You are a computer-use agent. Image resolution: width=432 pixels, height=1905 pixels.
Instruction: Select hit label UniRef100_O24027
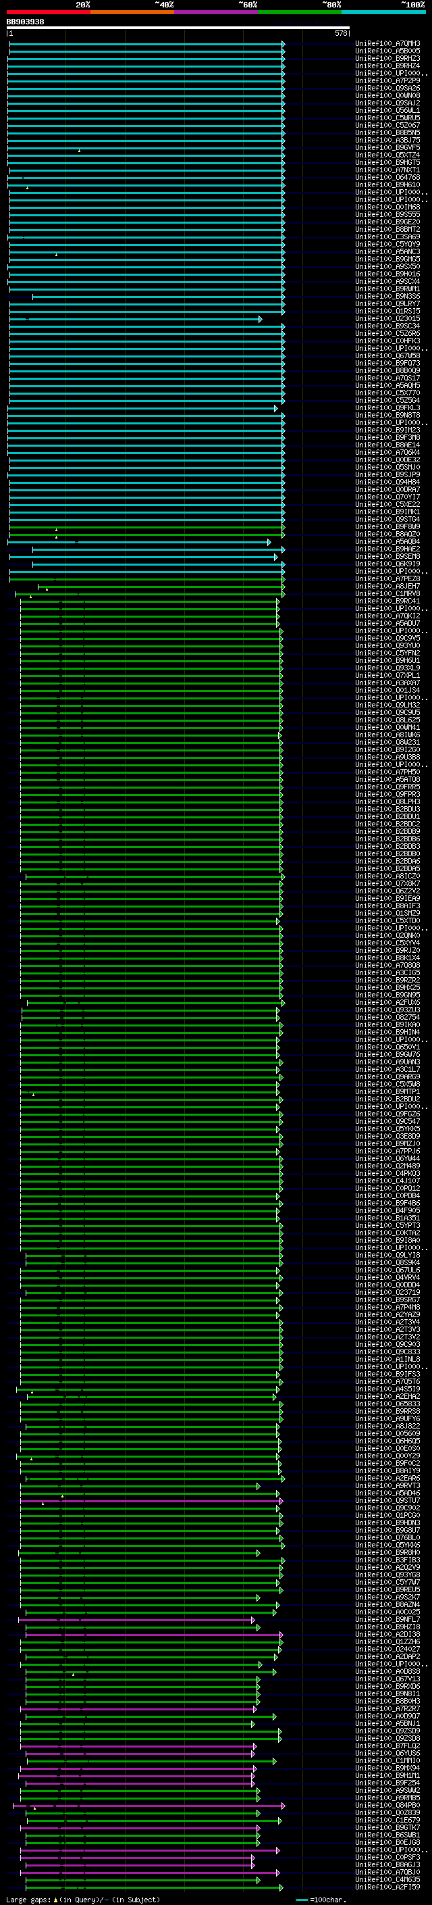(x=387, y=1649)
